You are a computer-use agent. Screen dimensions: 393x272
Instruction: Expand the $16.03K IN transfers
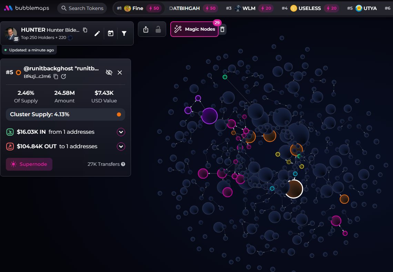tap(121, 132)
